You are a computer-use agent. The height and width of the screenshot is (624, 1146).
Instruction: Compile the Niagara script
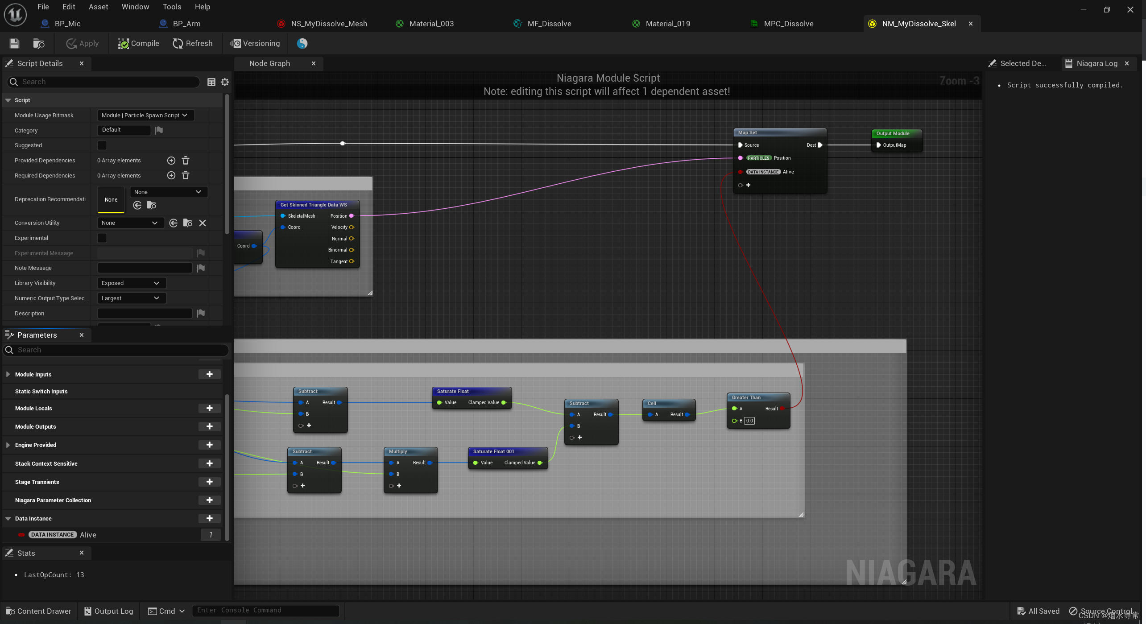(x=138, y=43)
